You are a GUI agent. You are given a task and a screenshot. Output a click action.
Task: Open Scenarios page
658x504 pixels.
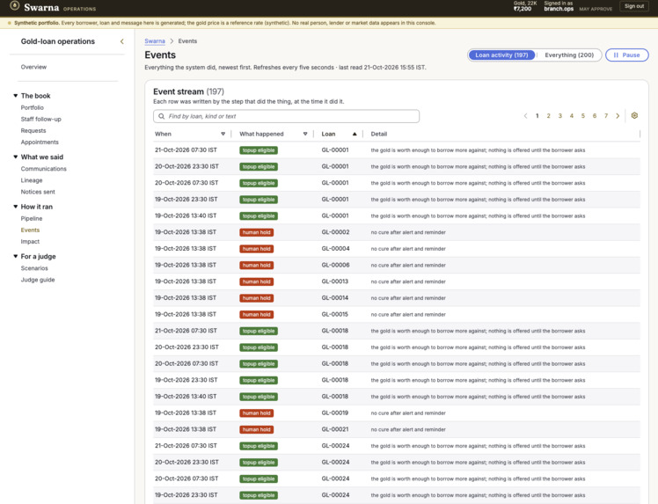click(x=34, y=268)
